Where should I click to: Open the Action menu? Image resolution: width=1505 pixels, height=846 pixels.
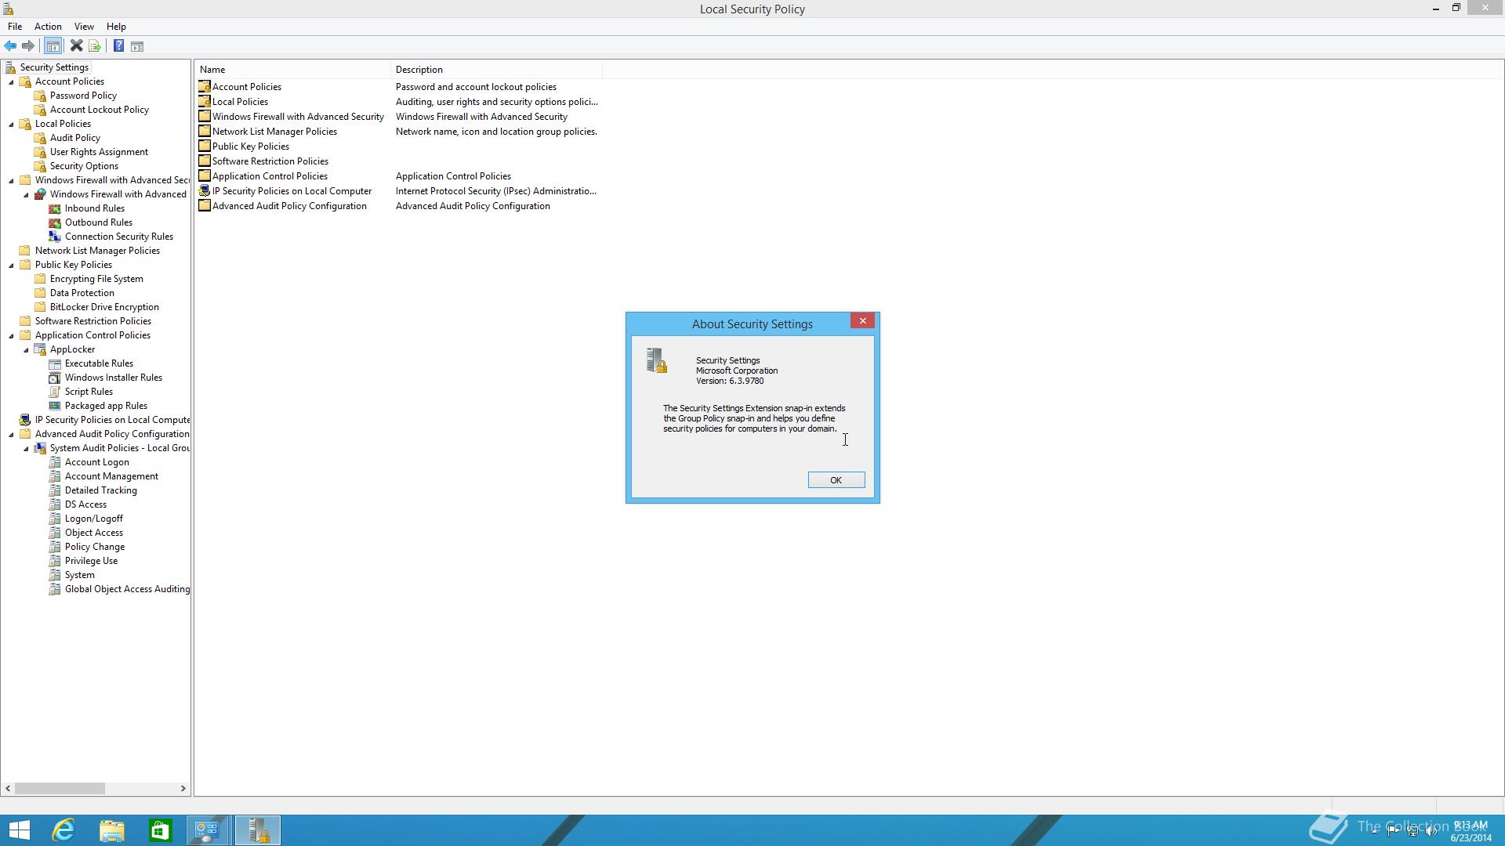(x=48, y=27)
